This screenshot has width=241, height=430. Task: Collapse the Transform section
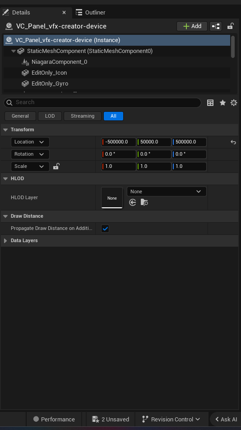(x=5, y=130)
